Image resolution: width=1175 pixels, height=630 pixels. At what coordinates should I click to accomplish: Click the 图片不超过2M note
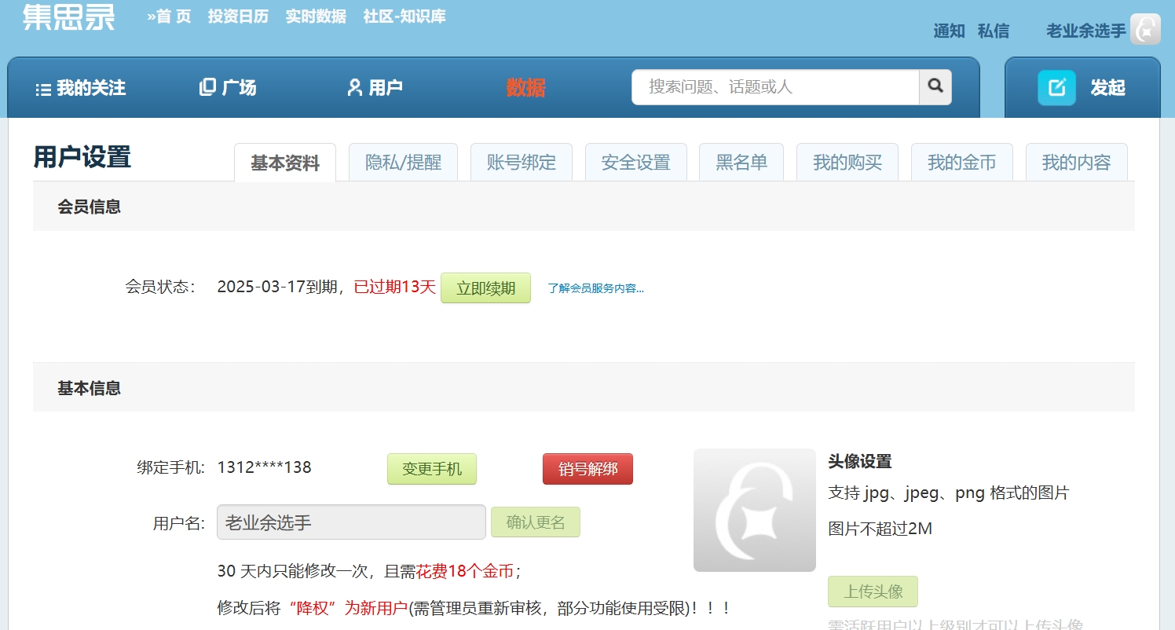(x=880, y=529)
